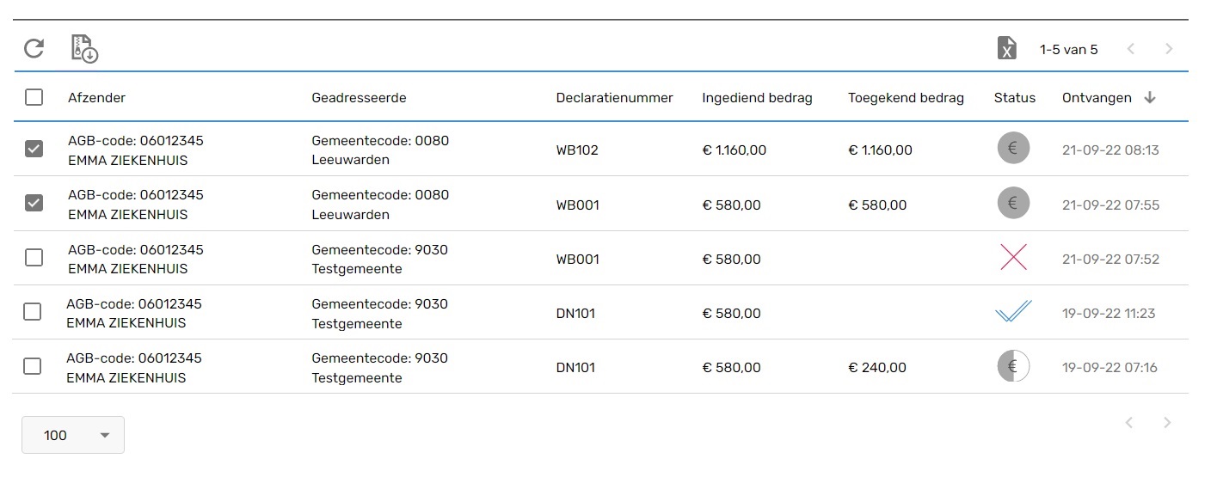Click the euro status icon for WB001 Leeuwarden

(x=1013, y=204)
